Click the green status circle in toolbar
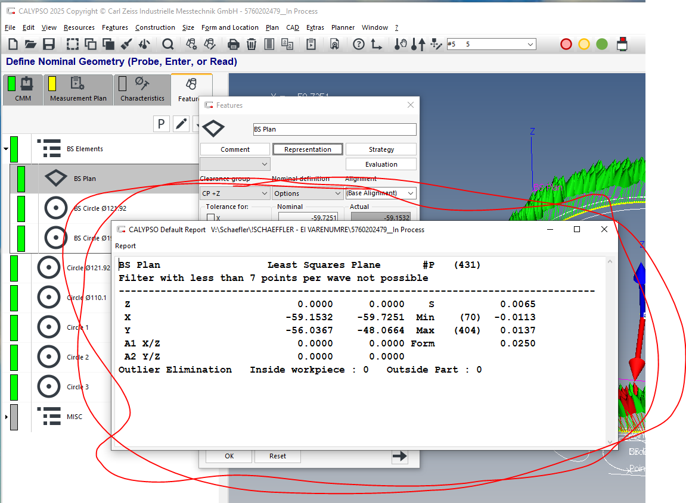The height and width of the screenshot is (503, 686). tap(602, 44)
